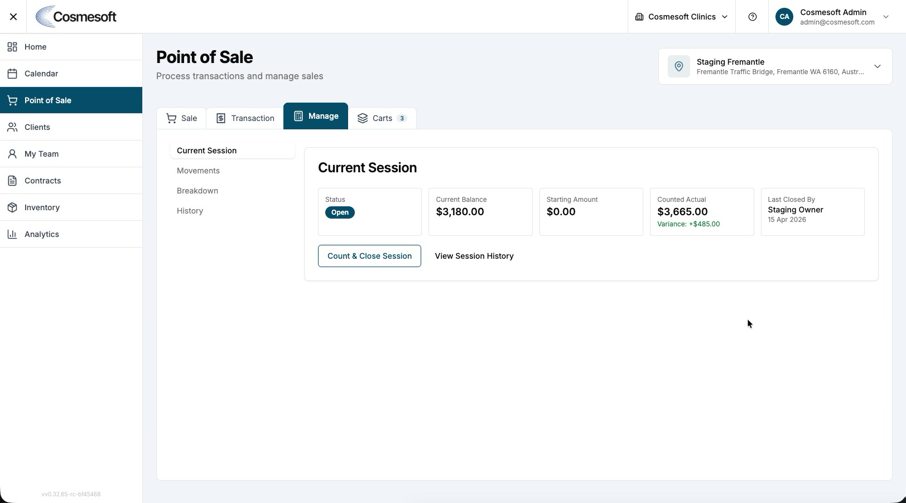
Task: Open the Carts tab label
Action: (382, 118)
